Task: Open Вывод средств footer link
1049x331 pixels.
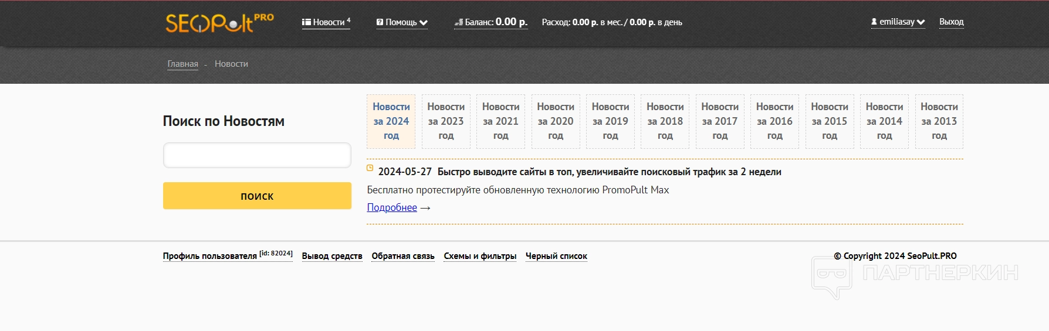Action: click(x=332, y=256)
